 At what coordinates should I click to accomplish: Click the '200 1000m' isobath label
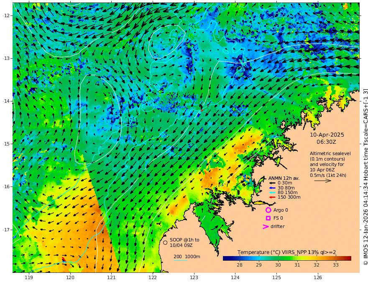coord(187,256)
